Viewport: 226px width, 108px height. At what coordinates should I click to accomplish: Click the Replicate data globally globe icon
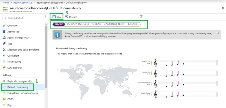4,81
